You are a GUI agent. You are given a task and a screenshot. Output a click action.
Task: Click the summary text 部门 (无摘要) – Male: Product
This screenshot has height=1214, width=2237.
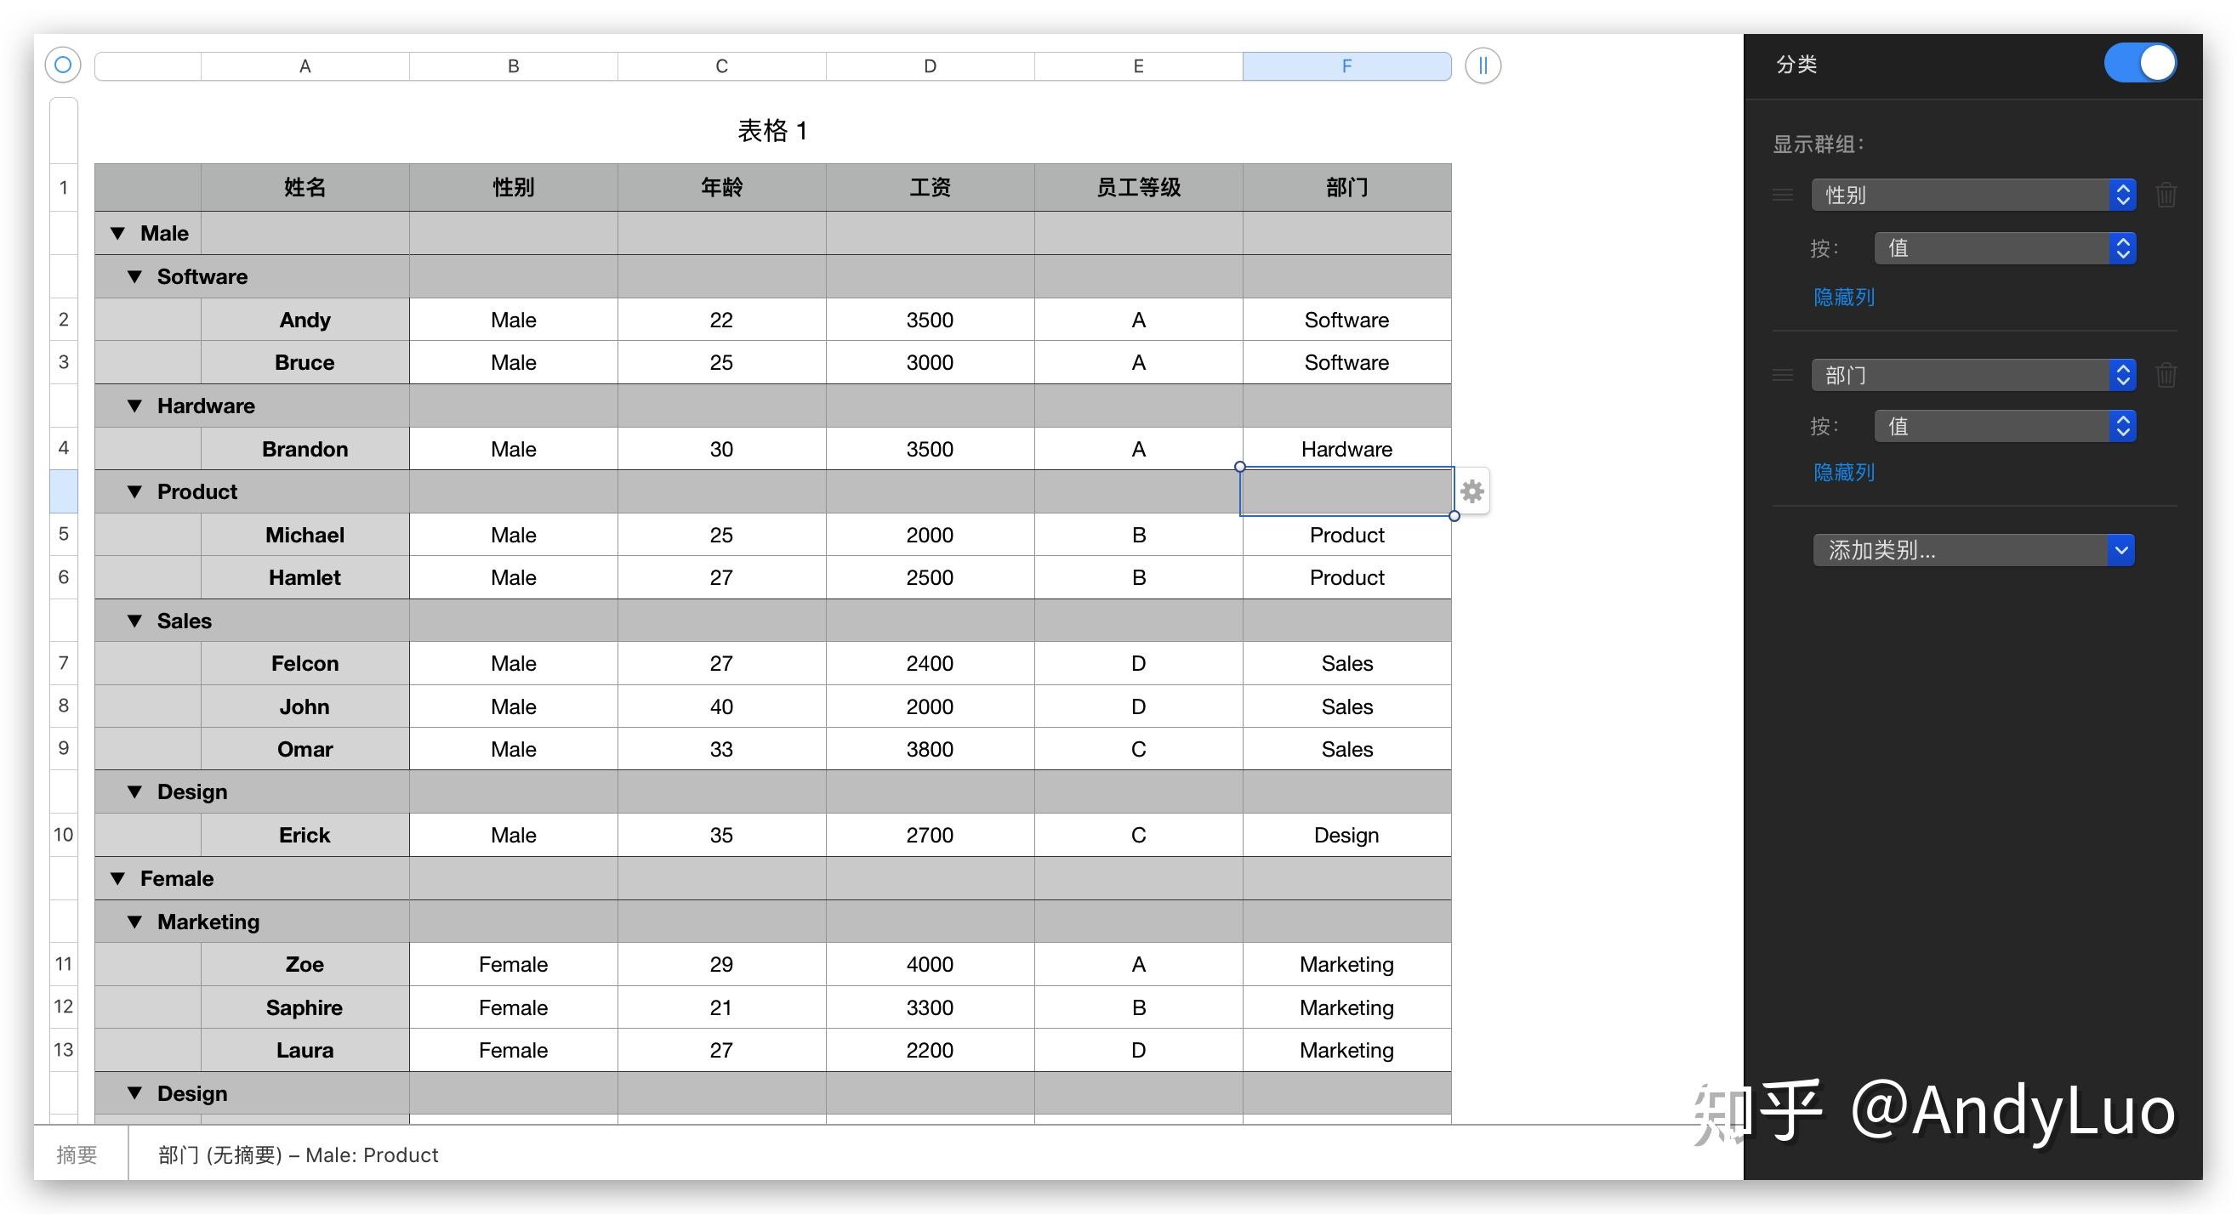[298, 1155]
